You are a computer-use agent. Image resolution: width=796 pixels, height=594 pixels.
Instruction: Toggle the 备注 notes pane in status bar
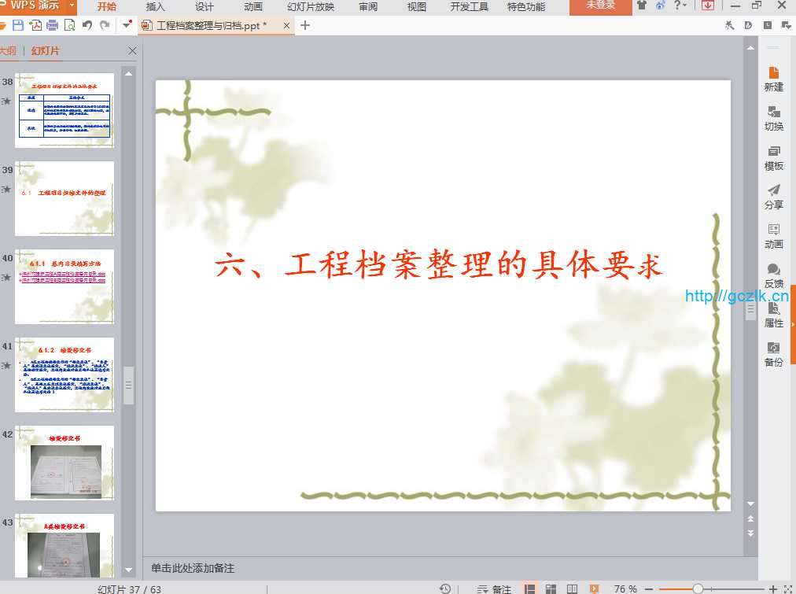494,588
